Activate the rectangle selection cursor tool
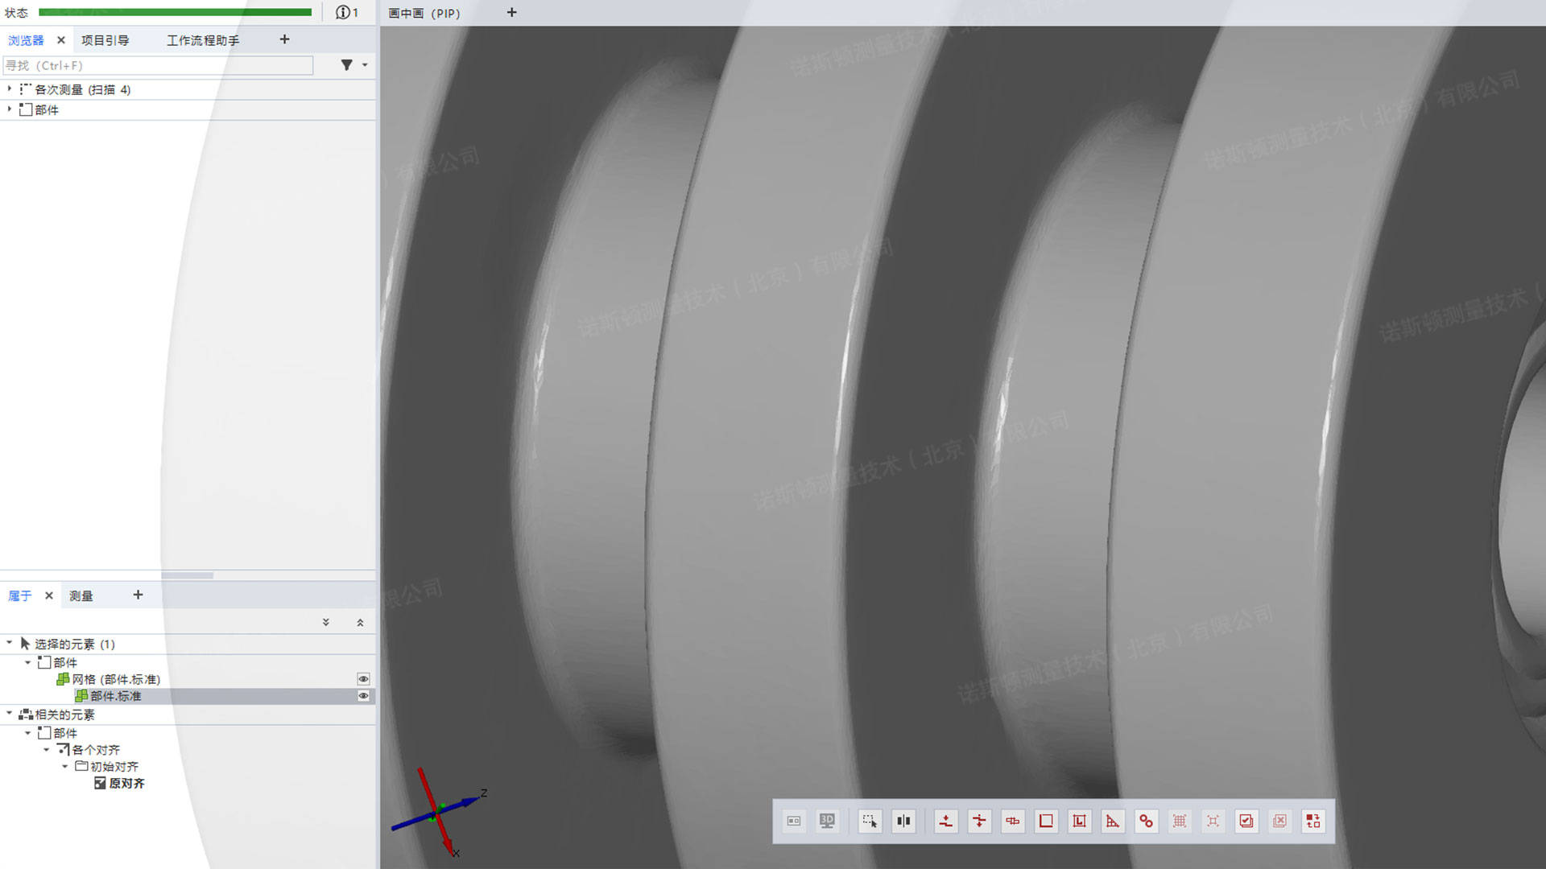 [870, 822]
